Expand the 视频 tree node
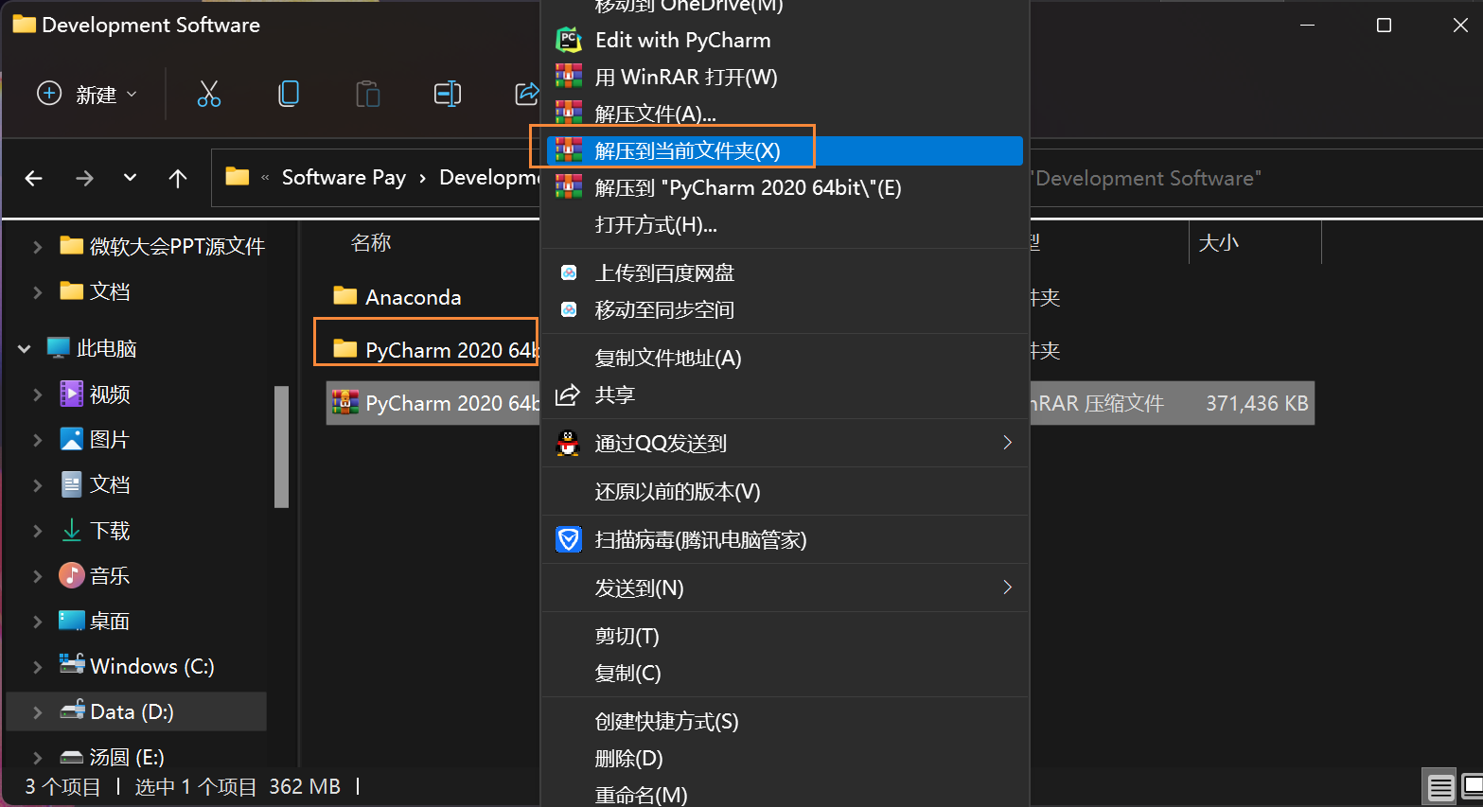The image size is (1483, 807). click(x=37, y=394)
